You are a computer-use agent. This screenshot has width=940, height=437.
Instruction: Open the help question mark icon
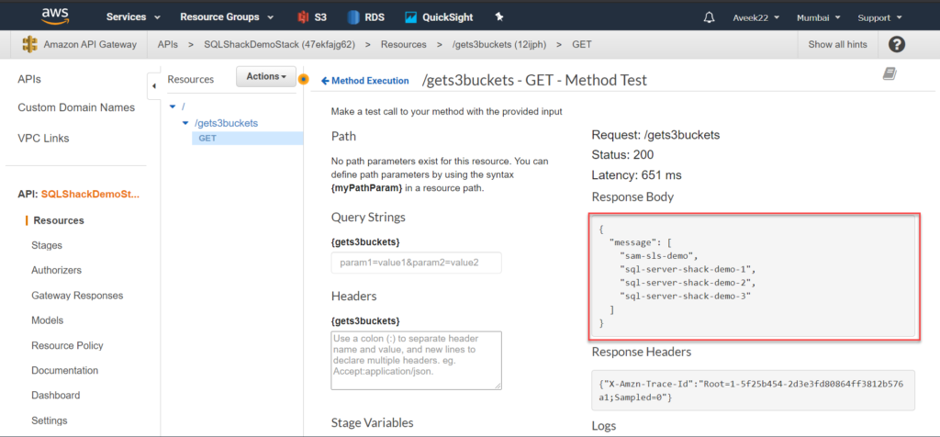897,44
